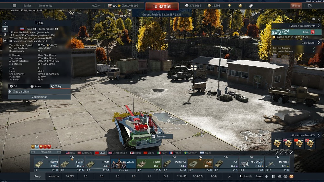Select Armor view mode
The image size is (324, 182).
click(x=36, y=86)
